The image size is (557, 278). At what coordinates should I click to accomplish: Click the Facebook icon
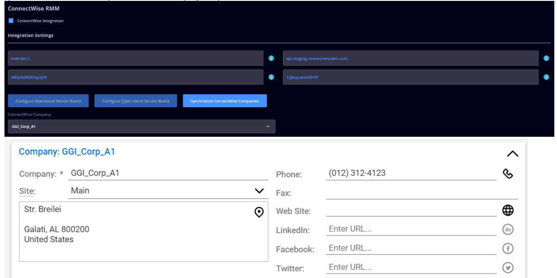(508, 249)
